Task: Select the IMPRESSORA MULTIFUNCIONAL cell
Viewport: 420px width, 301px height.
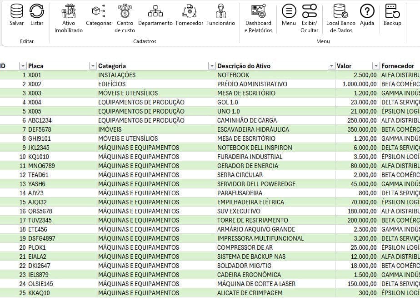Action: (x=276, y=238)
